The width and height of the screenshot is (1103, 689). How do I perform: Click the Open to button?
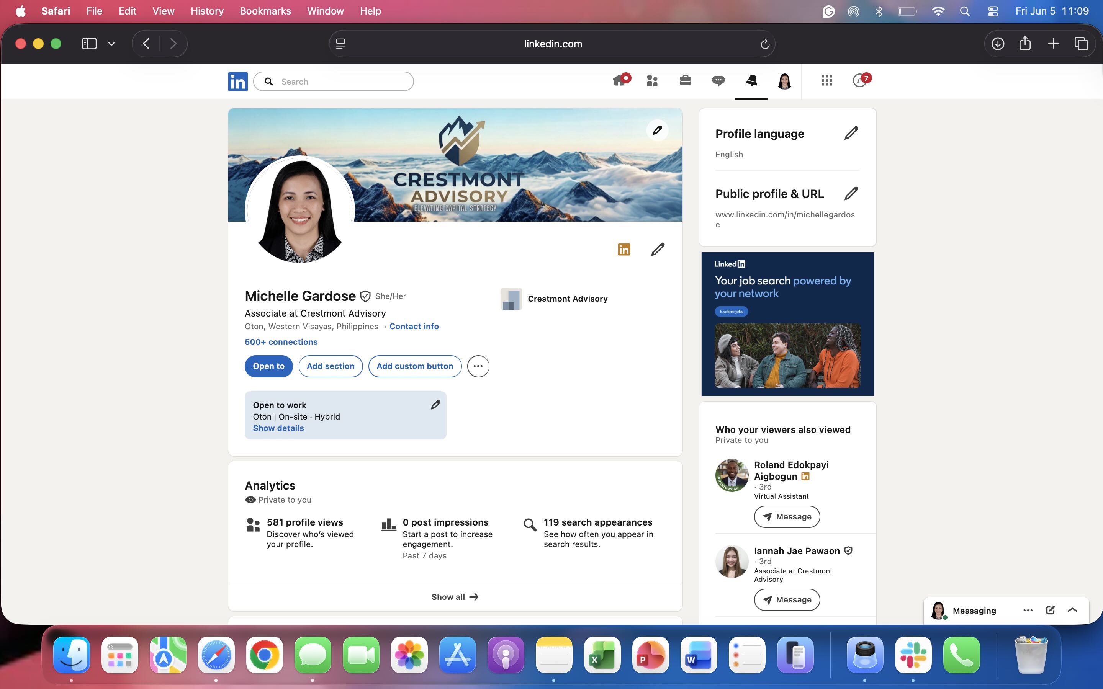click(x=268, y=366)
